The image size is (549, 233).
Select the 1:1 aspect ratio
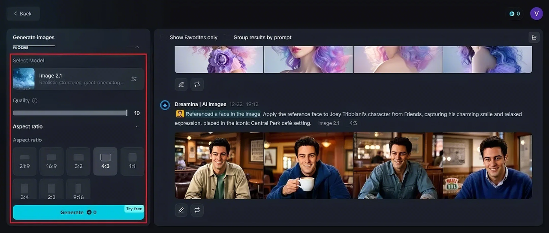click(133, 161)
